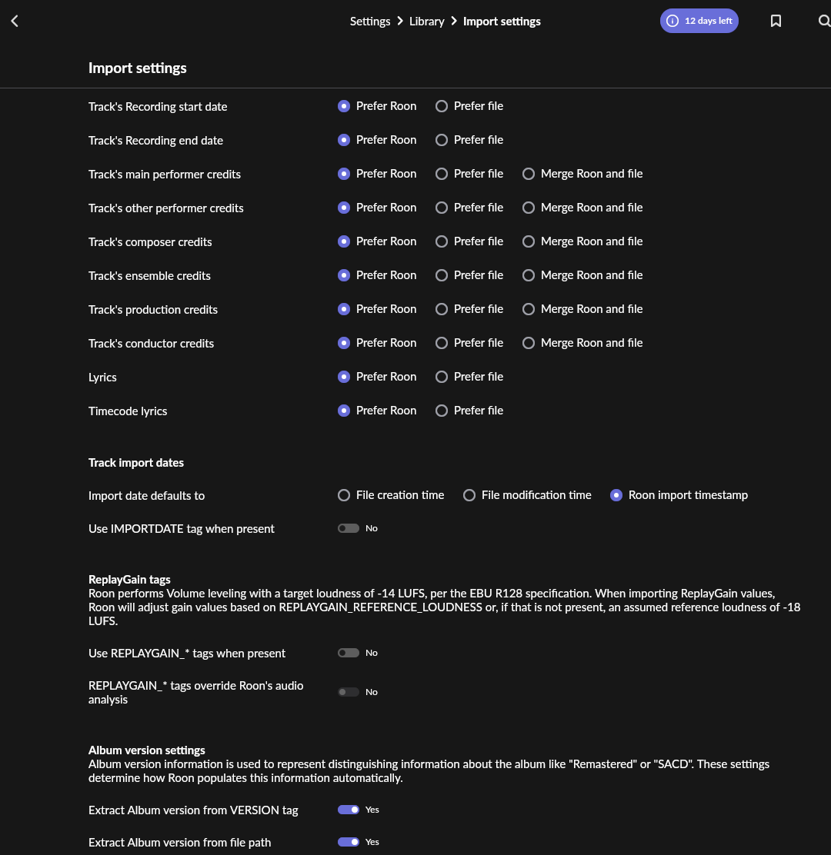Image resolution: width=831 pixels, height=855 pixels.
Task: Disable Extract Album version from VERSION tag
Action: [349, 810]
